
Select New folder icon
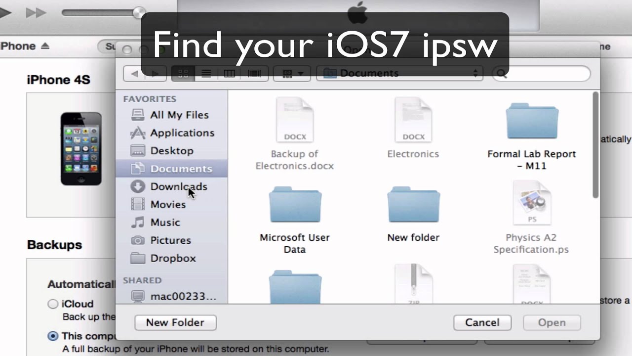point(413,214)
